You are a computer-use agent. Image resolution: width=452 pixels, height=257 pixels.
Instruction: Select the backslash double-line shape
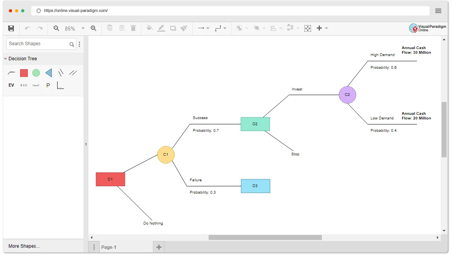pos(61,73)
